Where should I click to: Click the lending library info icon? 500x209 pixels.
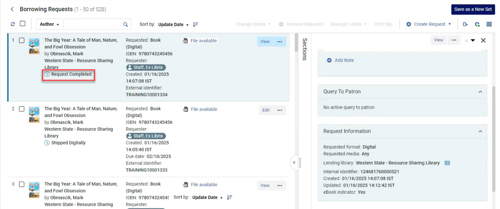point(447,163)
